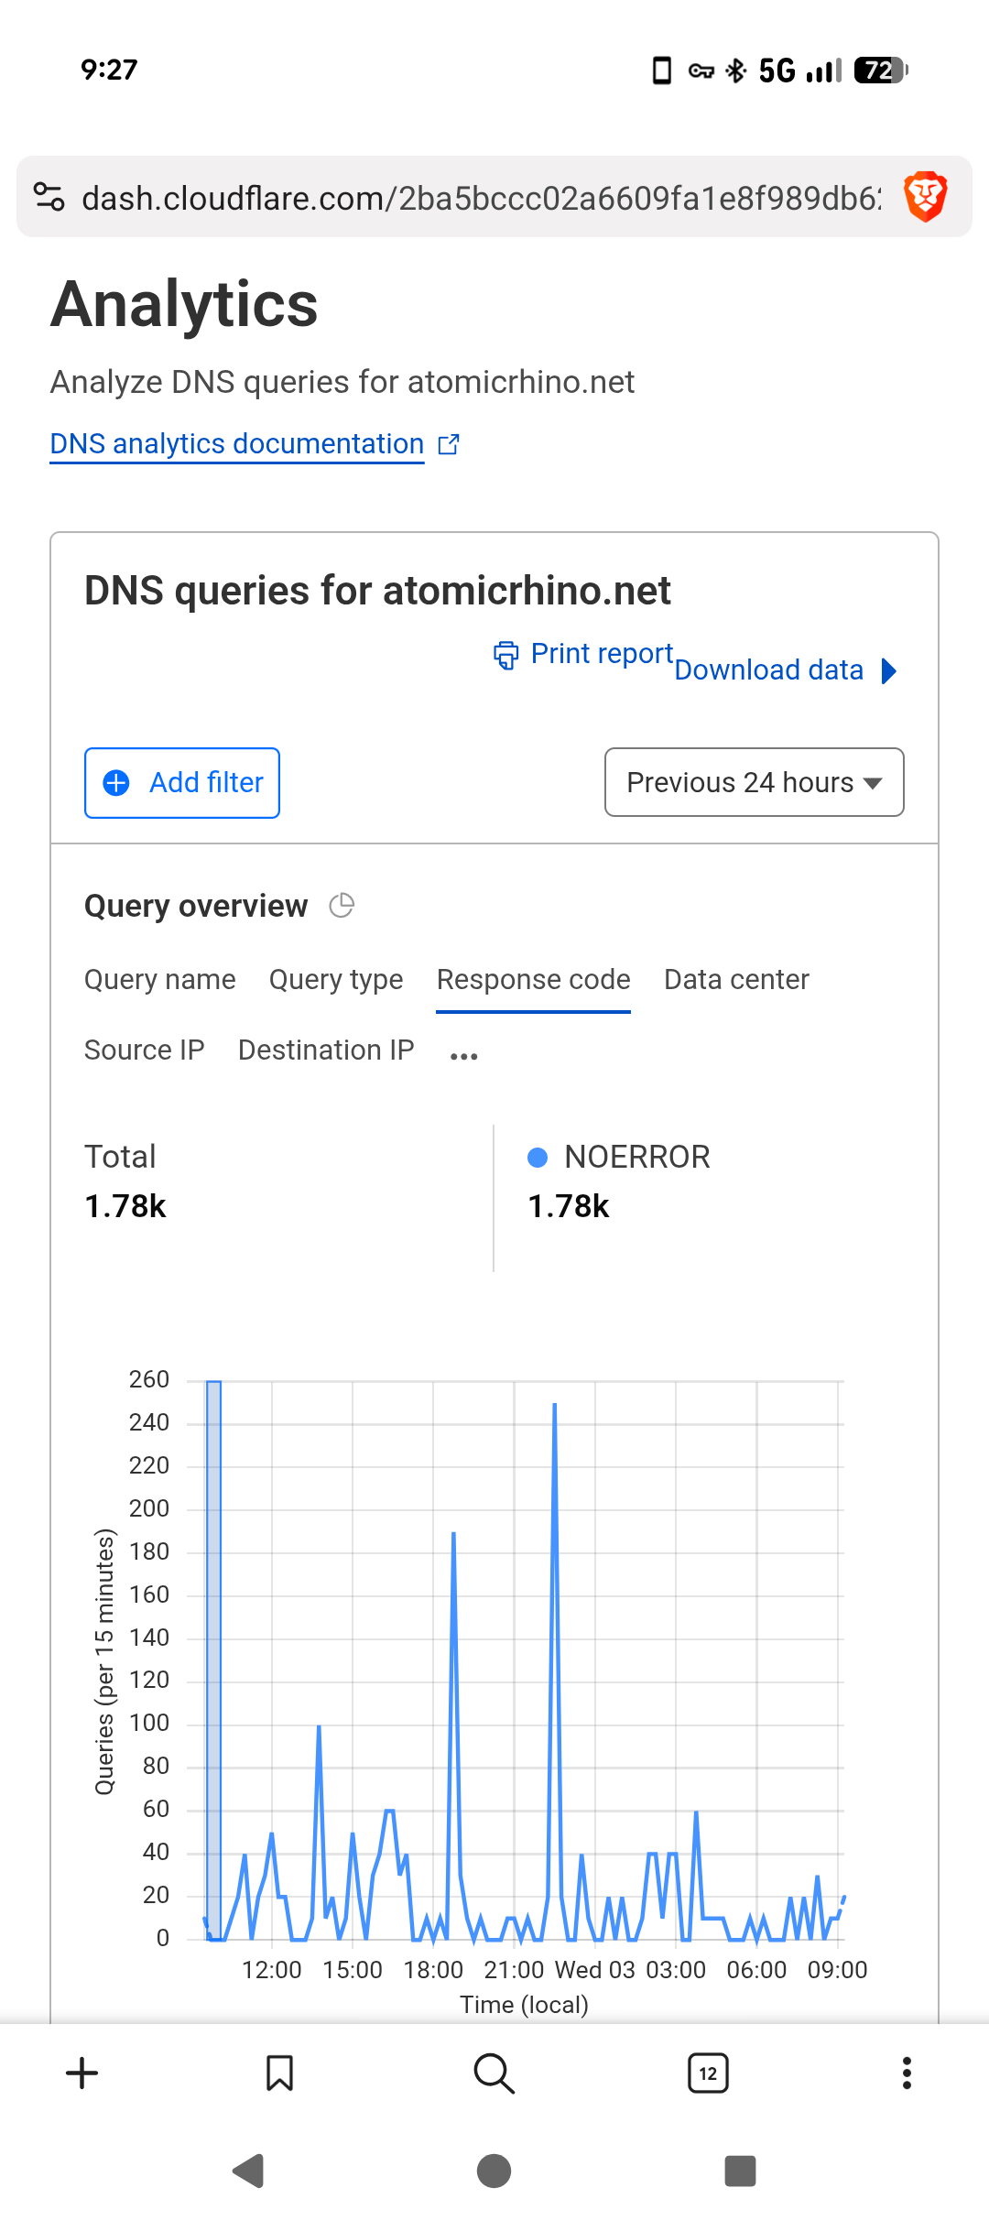The image size is (989, 2220).
Task: Switch to Data center tab
Action: click(x=737, y=980)
